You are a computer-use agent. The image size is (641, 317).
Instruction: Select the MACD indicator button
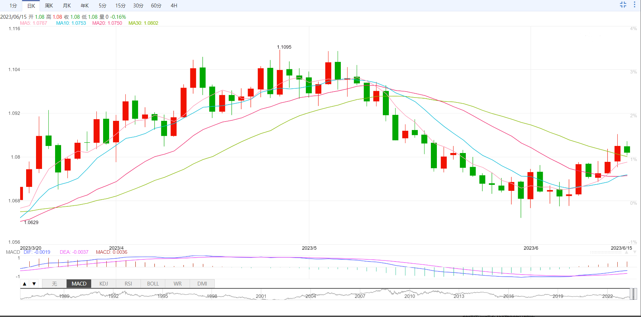point(79,284)
